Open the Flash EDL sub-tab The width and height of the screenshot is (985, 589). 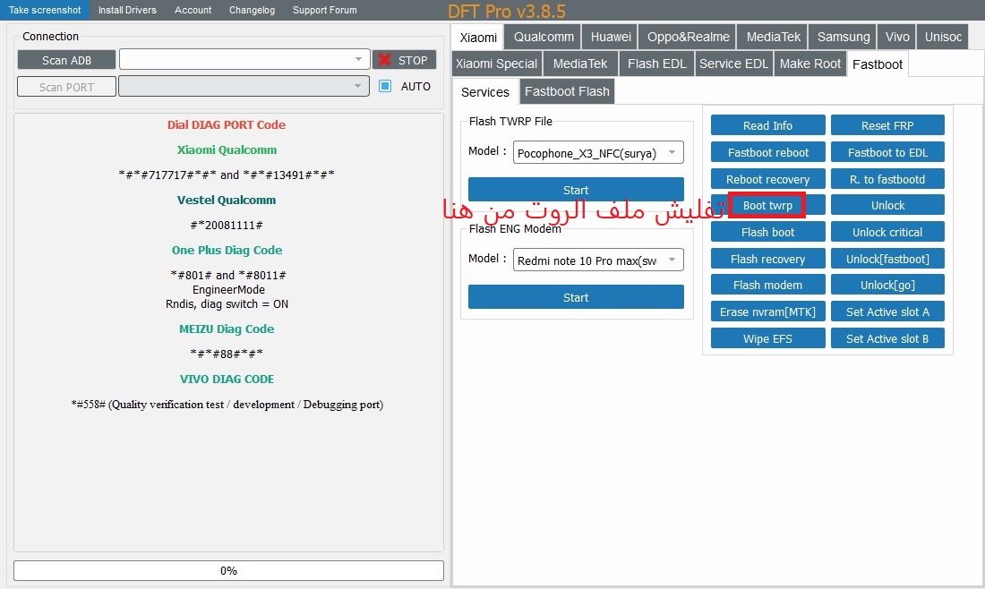click(x=656, y=64)
